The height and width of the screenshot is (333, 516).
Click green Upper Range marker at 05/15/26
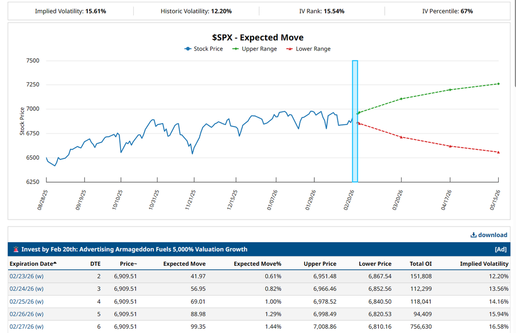point(498,84)
